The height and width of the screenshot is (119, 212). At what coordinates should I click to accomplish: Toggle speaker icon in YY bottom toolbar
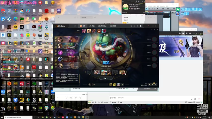click(x=93, y=102)
